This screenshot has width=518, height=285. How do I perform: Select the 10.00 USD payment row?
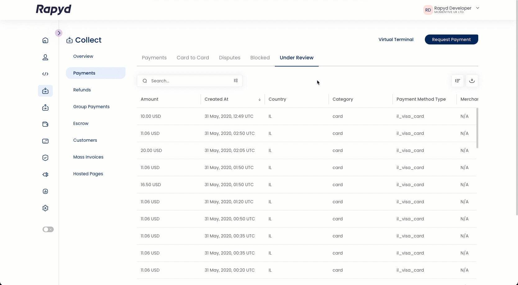point(307,116)
